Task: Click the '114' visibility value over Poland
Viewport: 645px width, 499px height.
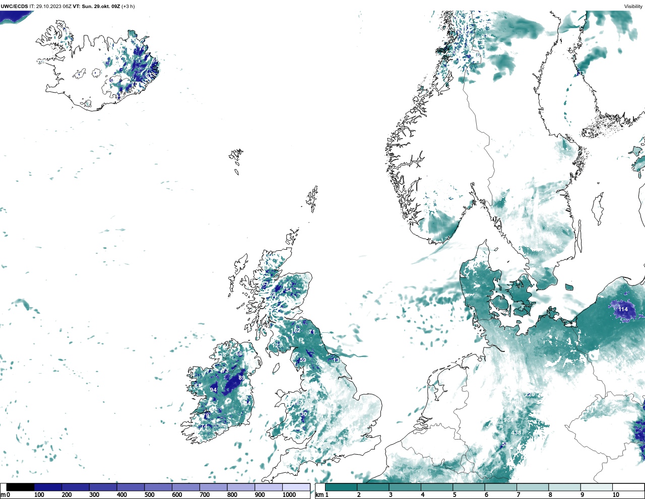Action: click(623, 309)
